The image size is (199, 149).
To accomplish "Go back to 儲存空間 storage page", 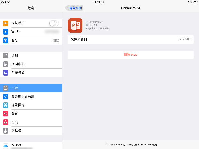I will [x=74, y=8].
